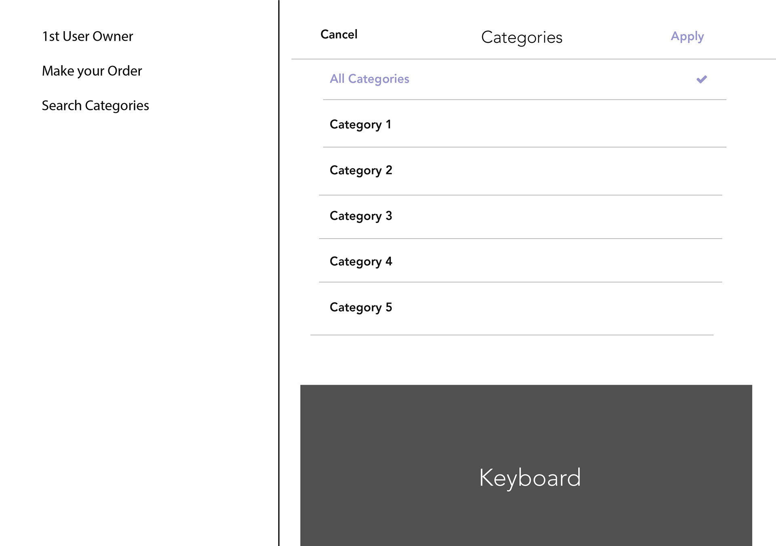The image size is (776, 546).
Task: Click the checkmark next to All Categories
Action: (702, 79)
